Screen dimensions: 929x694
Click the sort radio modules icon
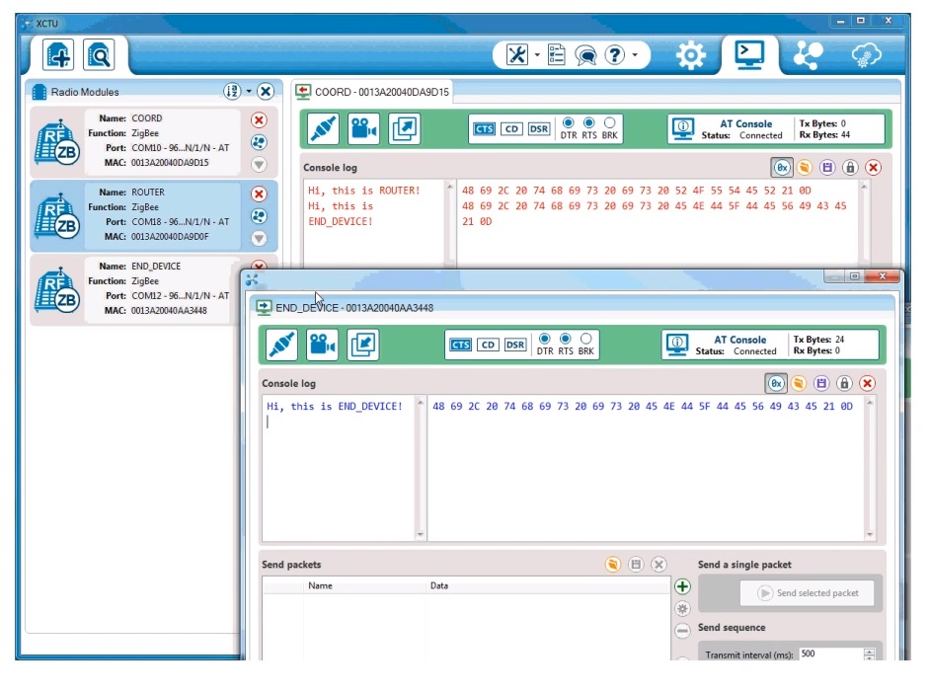pos(232,91)
